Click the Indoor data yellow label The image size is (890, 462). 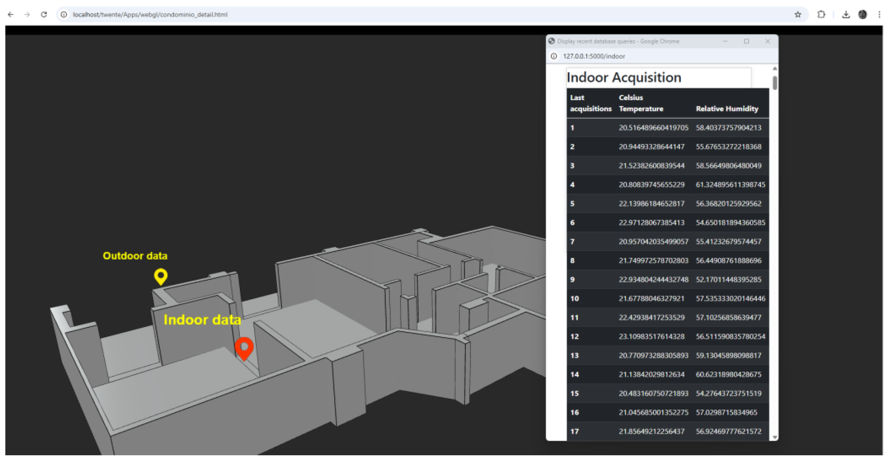[x=202, y=320]
